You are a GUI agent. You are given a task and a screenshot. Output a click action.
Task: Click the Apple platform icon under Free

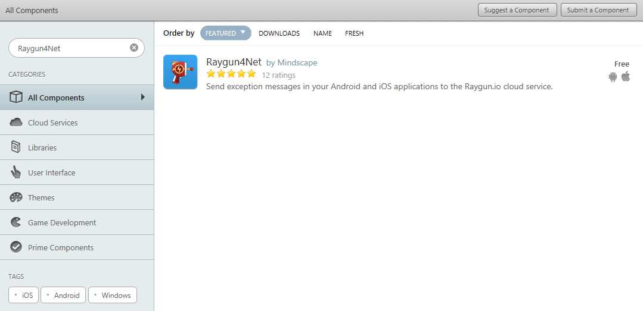tap(625, 76)
